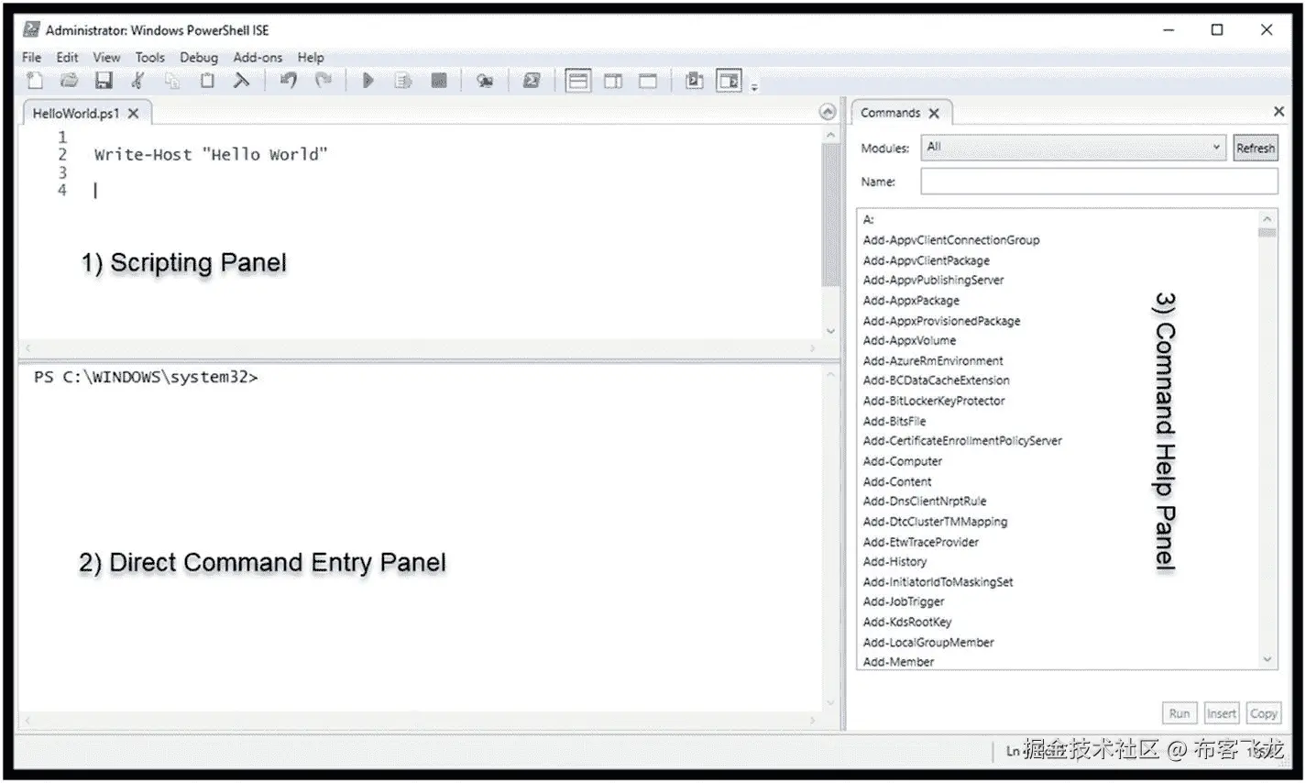Viewport: 1306px width, 783px height.
Task: Open the Edit menu
Action: coord(67,57)
